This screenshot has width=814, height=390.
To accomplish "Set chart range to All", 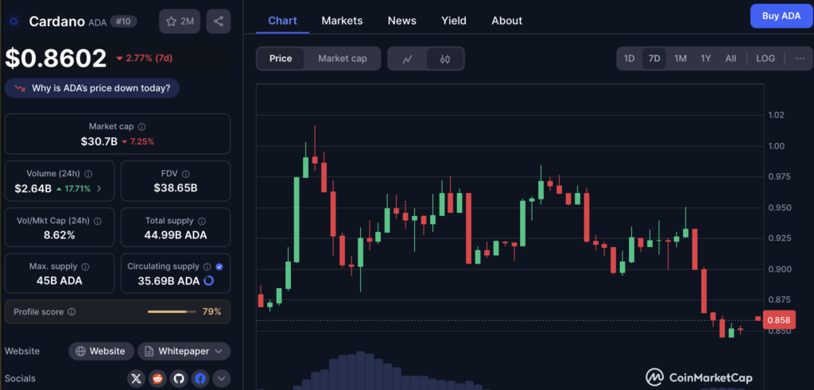I will click(x=731, y=59).
